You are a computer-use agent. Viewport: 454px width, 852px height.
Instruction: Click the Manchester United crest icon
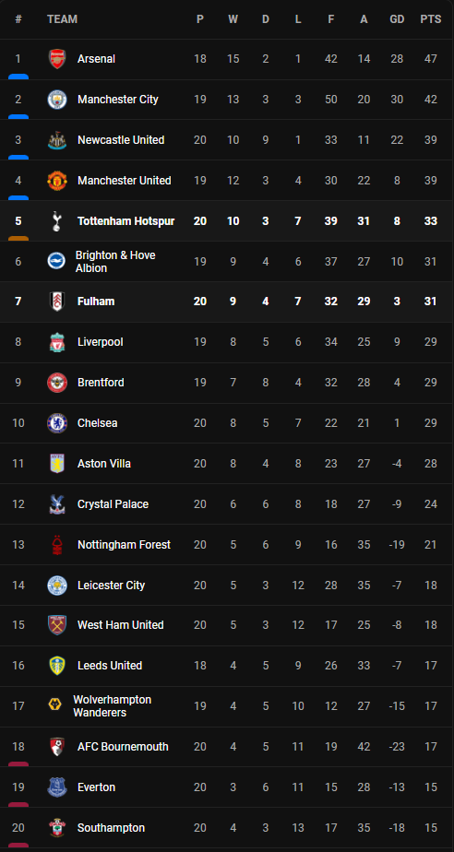pyautogui.click(x=57, y=181)
